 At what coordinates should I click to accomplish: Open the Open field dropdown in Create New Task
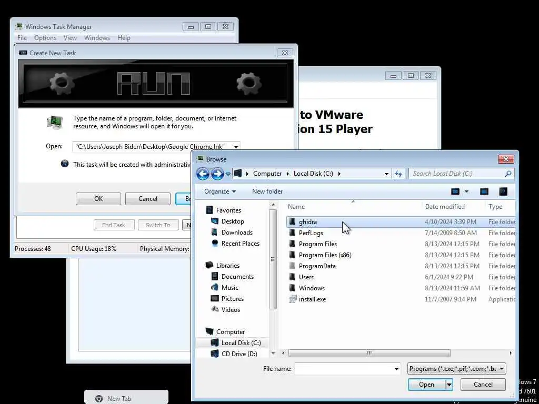(236, 147)
